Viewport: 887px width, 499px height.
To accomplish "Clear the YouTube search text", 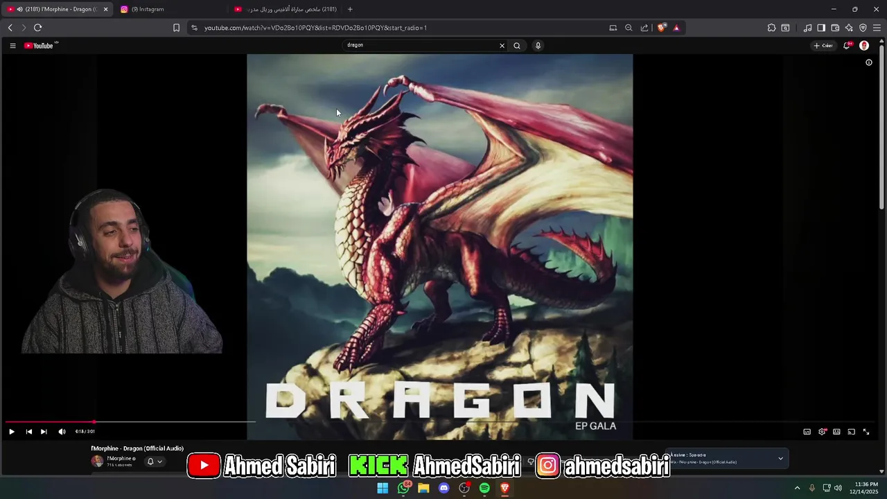I will [x=502, y=46].
